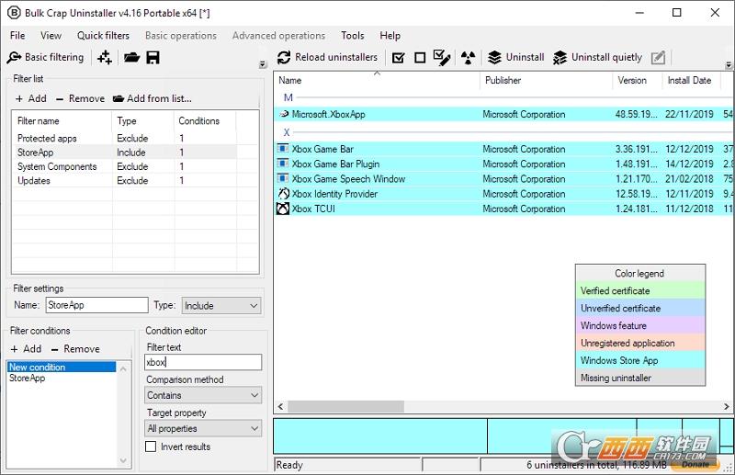Click the Uninstall stacked layers icon
This screenshot has height=475, width=735.
494,57
